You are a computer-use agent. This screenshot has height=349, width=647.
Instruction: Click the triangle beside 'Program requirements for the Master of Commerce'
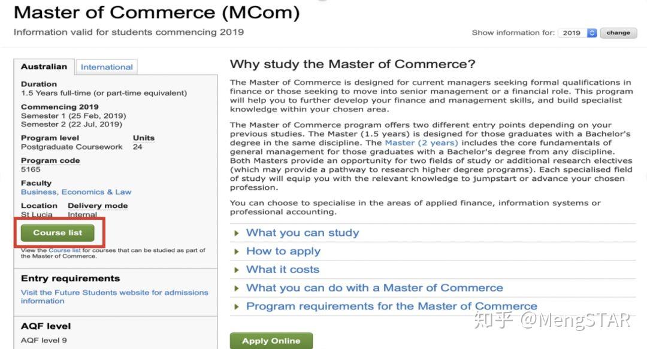[x=237, y=306]
